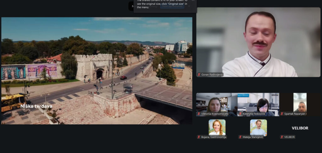
Task: Dismiss the shared content size notification
Action: 193,1
